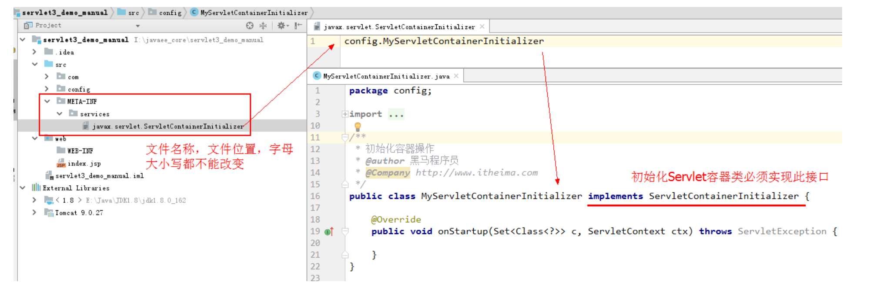Click the External Libraries icon
This screenshot has height=292, width=880.
36,188
